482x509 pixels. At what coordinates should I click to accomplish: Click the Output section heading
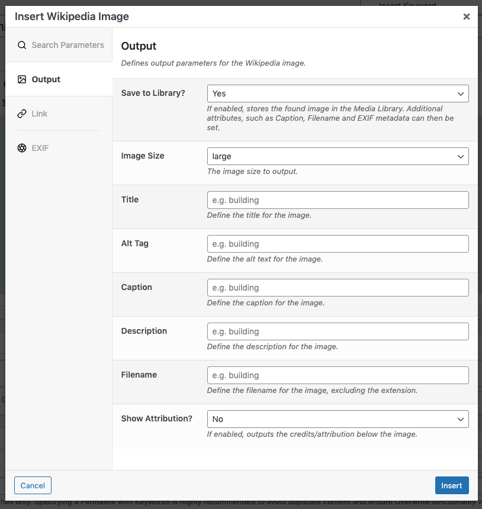click(x=139, y=46)
